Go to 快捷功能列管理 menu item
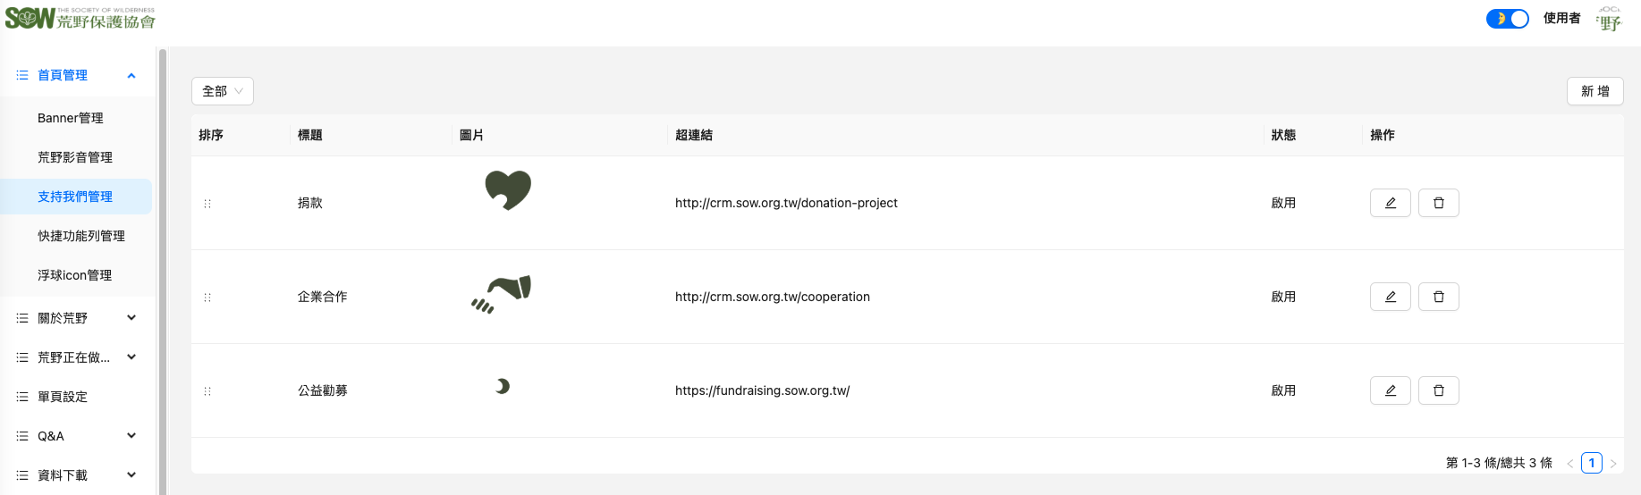1641x495 pixels. pos(81,236)
